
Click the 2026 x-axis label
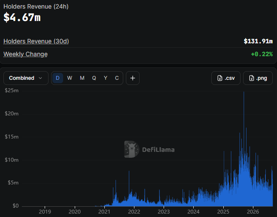(x=253, y=212)
